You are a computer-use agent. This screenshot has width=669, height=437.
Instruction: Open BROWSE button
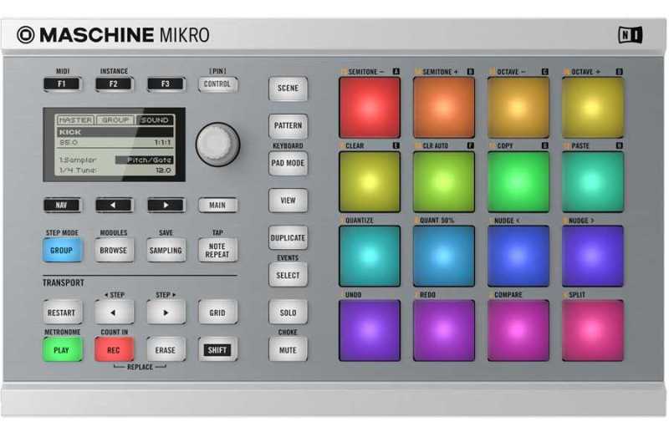114,251
